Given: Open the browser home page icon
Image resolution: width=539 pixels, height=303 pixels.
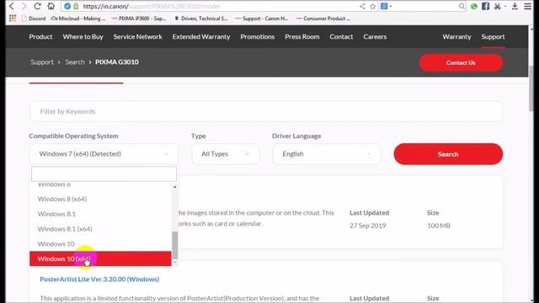Looking at the screenshot, I should [x=51, y=6].
